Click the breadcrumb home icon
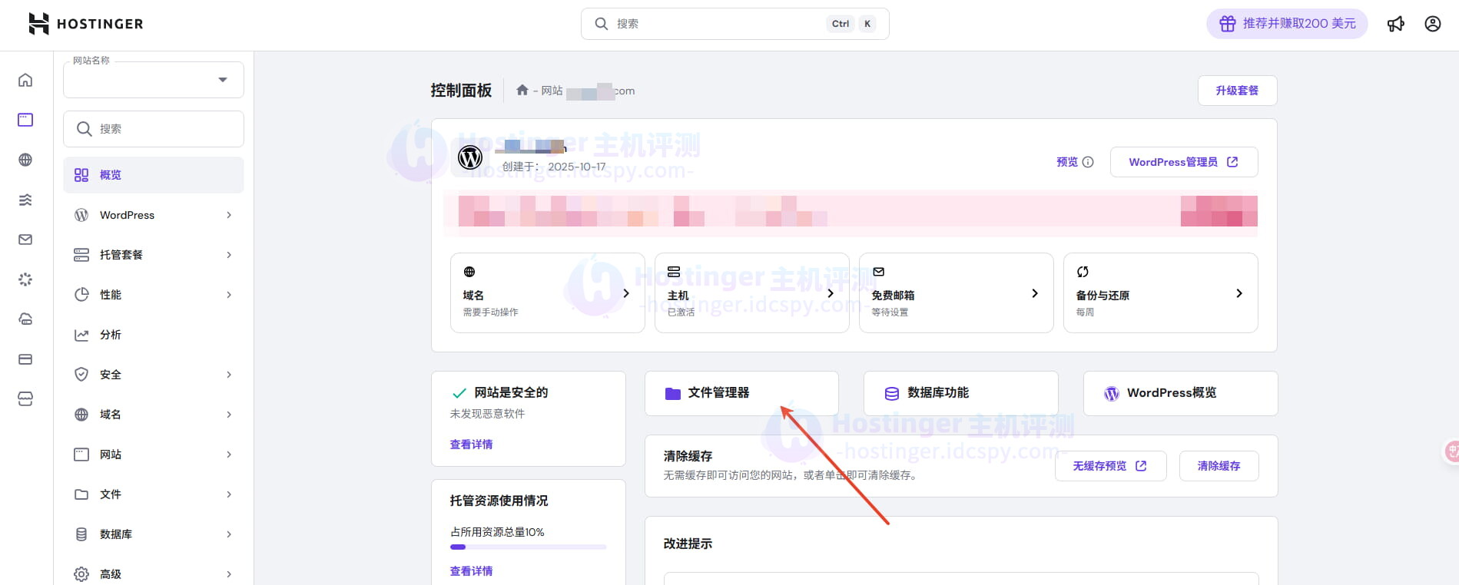This screenshot has width=1459, height=585. (x=522, y=91)
